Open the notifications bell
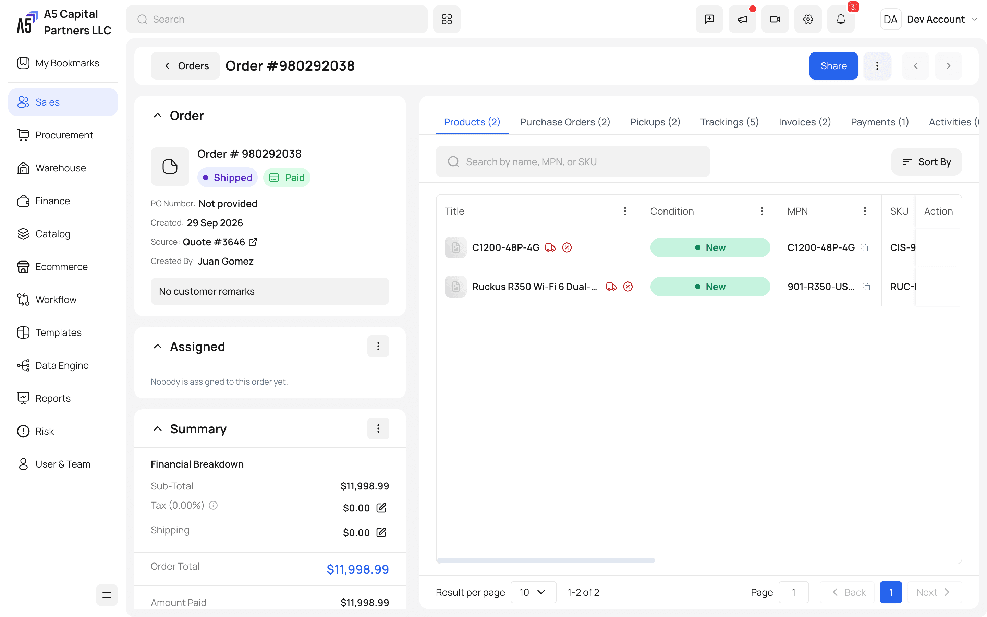Image resolution: width=987 pixels, height=617 pixels. (x=841, y=19)
